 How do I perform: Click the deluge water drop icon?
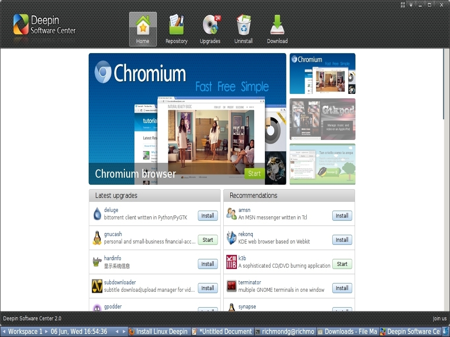pos(97,214)
